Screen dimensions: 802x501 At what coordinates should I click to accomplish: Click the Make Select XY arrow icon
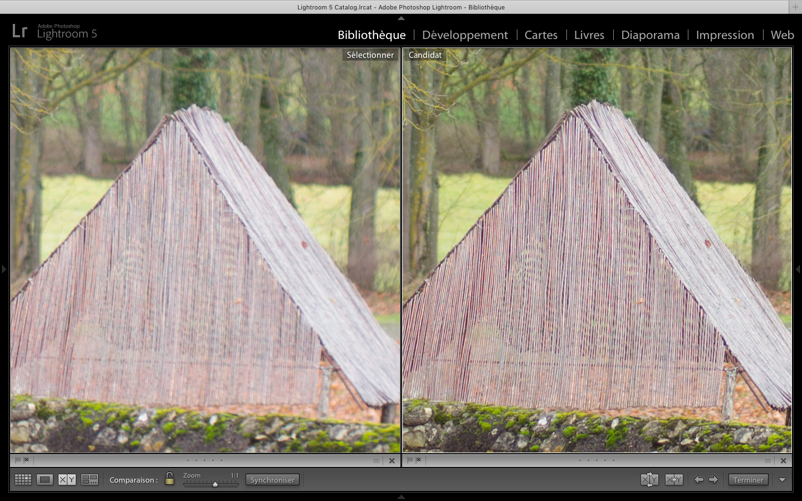tap(674, 480)
